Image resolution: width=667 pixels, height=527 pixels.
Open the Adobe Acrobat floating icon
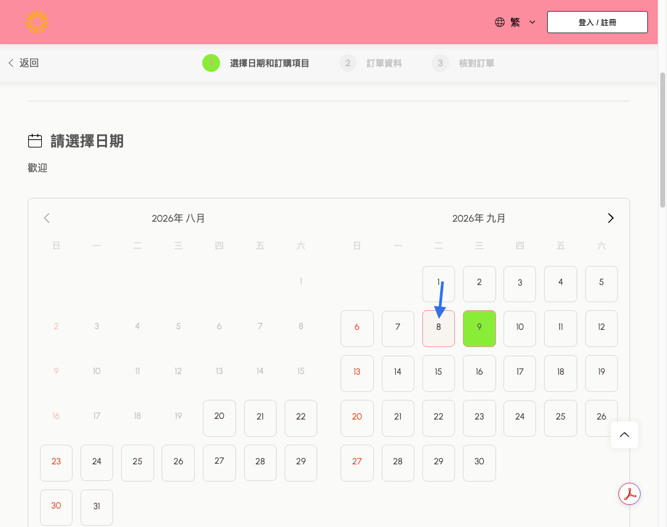click(x=630, y=494)
